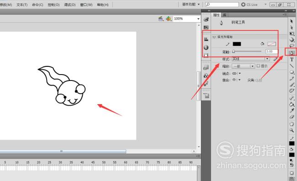
Task: Select the Oval shape tool
Action: pyautogui.click(x=292, y=72)
